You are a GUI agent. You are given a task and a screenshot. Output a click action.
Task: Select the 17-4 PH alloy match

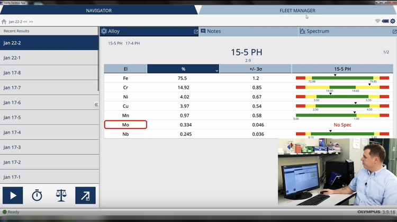pos(133,43)
